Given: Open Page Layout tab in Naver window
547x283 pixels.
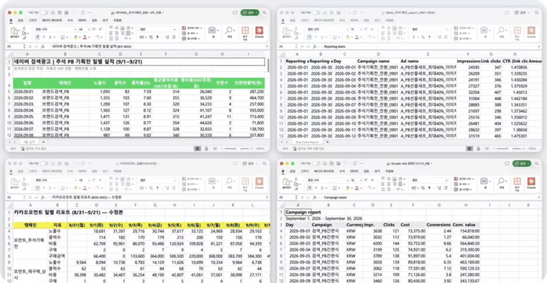Looking at the screenshot, I should pyautogui.click(x=52, y=21).
